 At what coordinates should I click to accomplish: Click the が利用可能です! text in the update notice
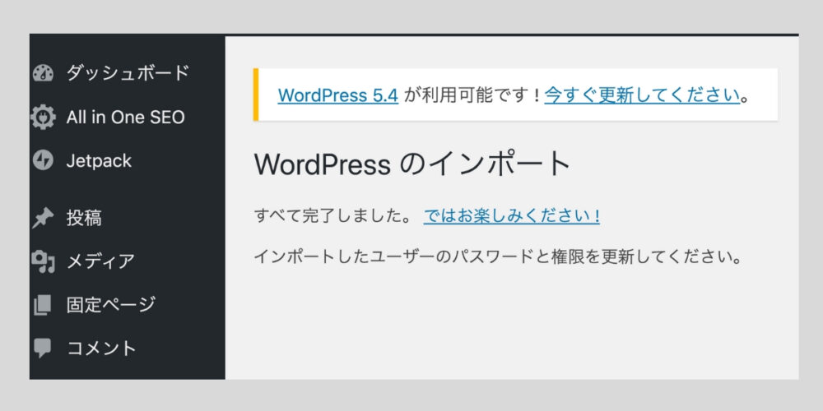point(472,95)
